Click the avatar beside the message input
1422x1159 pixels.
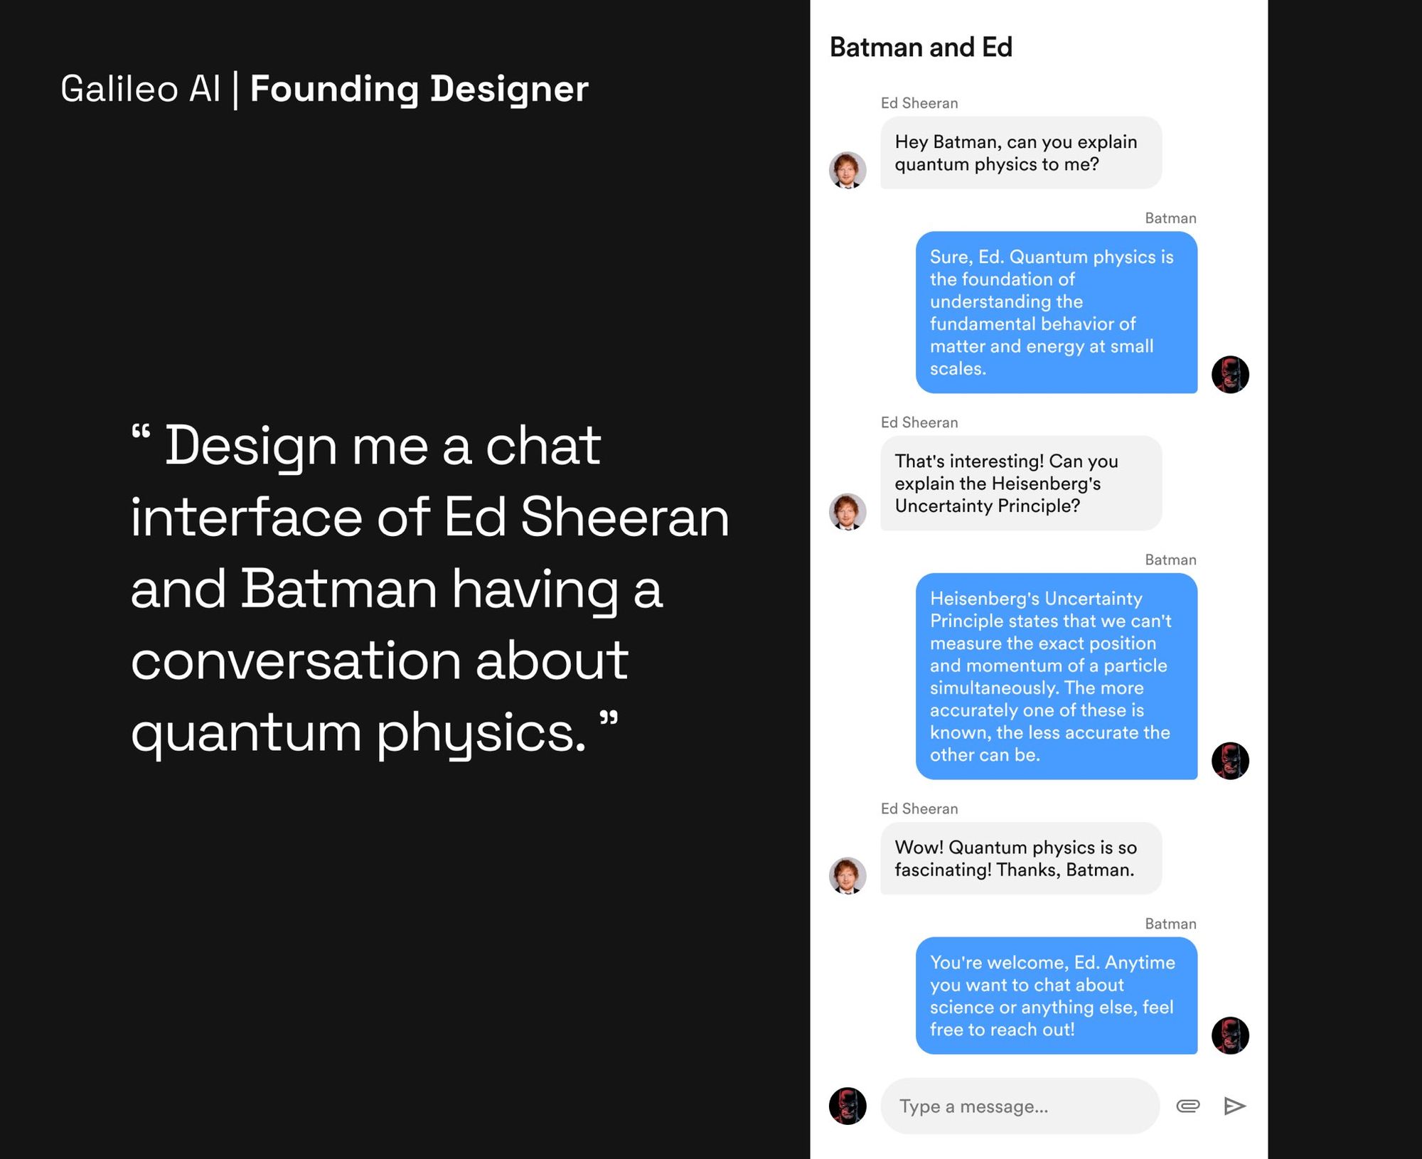pos(848,1106)
